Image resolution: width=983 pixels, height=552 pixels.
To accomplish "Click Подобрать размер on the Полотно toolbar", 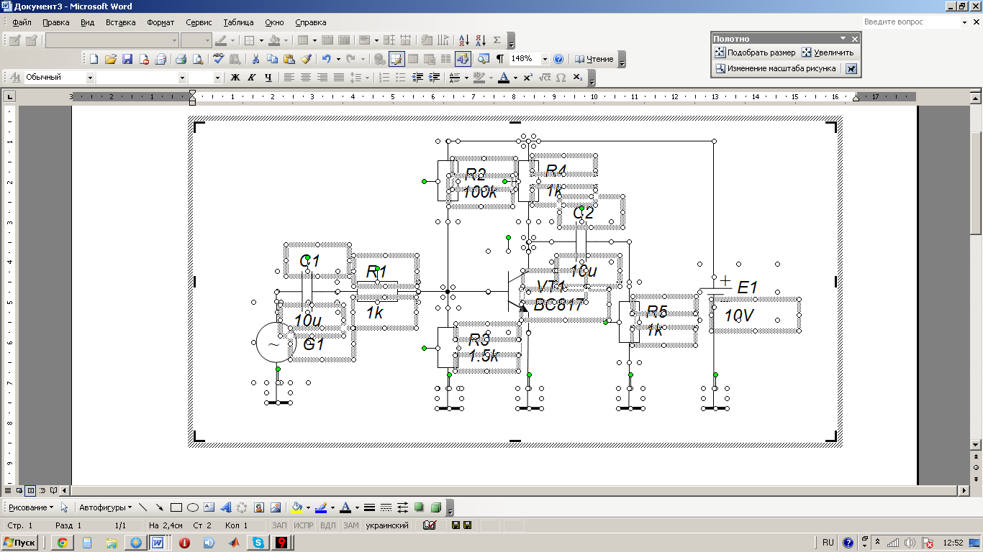I will click(755, 52).
